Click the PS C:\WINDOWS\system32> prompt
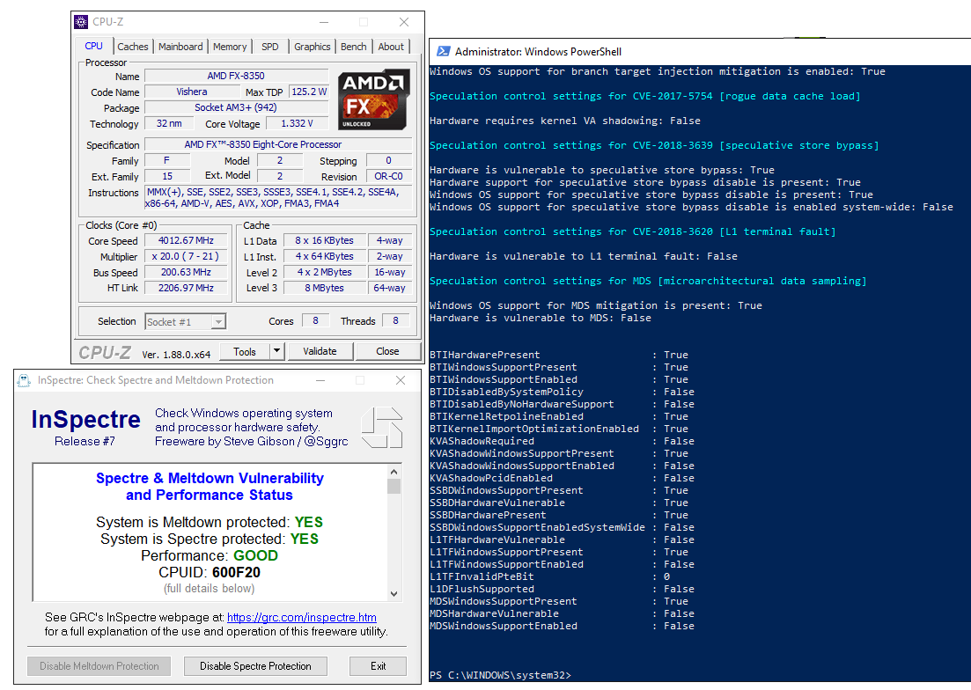 tap(500, 675)
